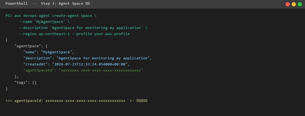Select the --description argument line
The height and width of the screenshot is (116, 305).
[83, 28]
